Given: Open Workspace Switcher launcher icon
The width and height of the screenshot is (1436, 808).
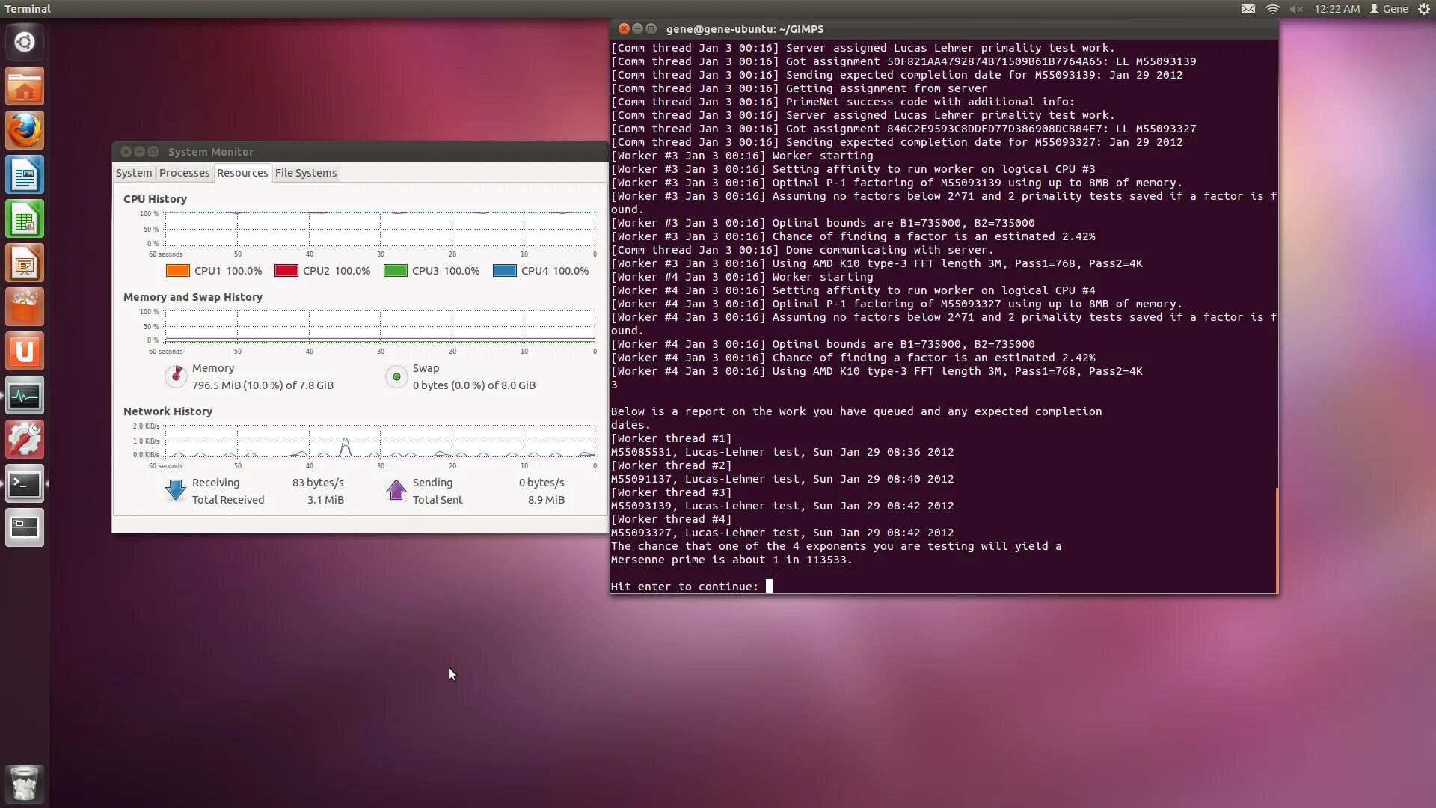Looking at the screenshot, I should click(25, 528).
